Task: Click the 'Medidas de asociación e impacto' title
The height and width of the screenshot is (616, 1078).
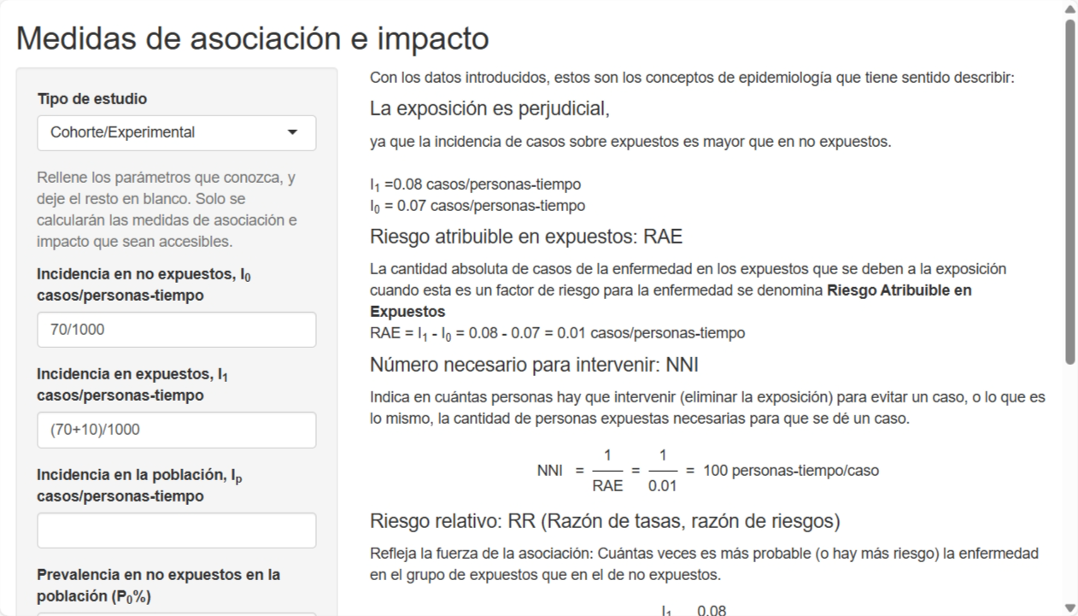Action: coord(253,38)
